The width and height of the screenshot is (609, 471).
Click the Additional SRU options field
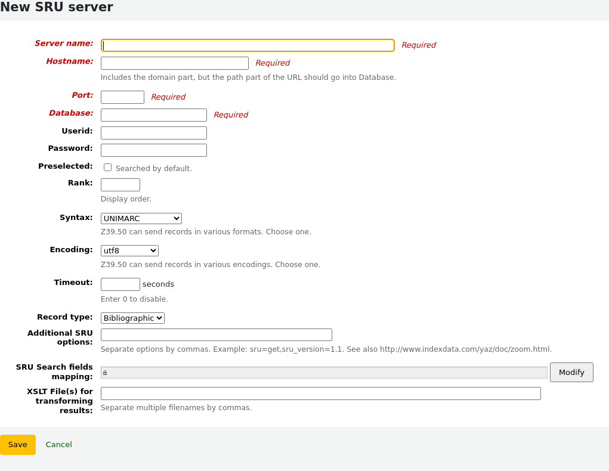pos(216,334)
